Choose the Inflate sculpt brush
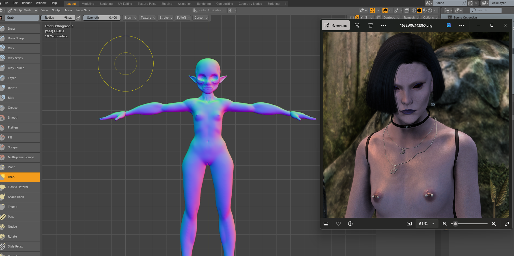 pos(12,88)
